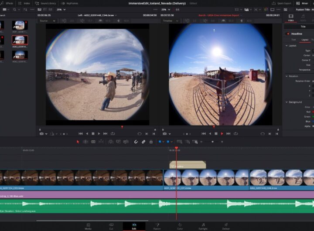
Task: Select the Trim edit mode tool
Action: click(85, 142)
